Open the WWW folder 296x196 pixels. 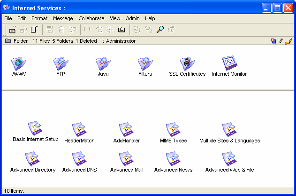pyautogui.click(x=18, y=66)
